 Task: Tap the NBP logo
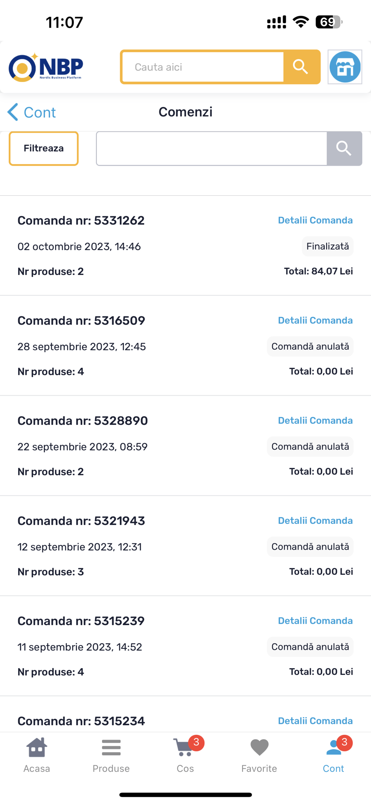46,67
